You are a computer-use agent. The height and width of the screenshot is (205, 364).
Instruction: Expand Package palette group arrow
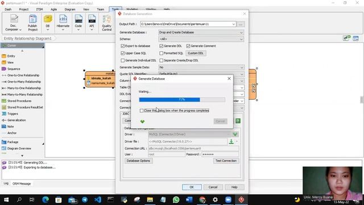43,144
